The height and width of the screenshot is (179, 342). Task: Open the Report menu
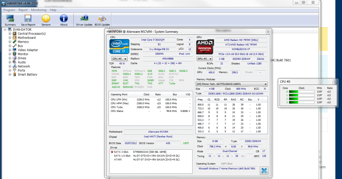coord(23,10)
